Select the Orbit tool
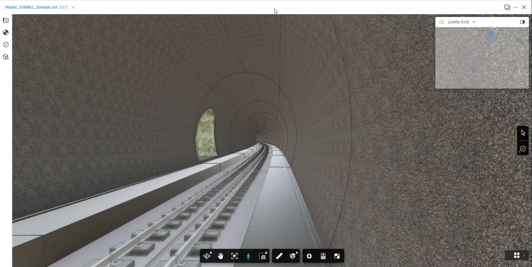Screen dimensions: 532x267 (207, 256)
